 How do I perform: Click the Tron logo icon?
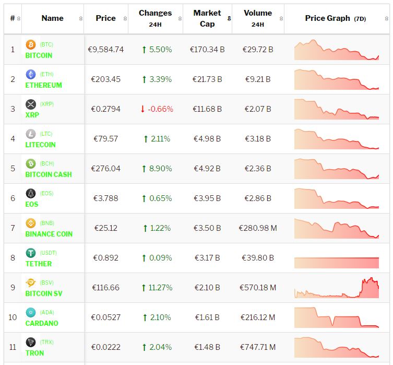[31, 343]
